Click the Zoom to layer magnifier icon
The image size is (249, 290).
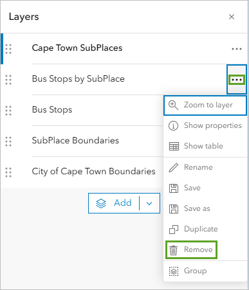pos(173,105)
